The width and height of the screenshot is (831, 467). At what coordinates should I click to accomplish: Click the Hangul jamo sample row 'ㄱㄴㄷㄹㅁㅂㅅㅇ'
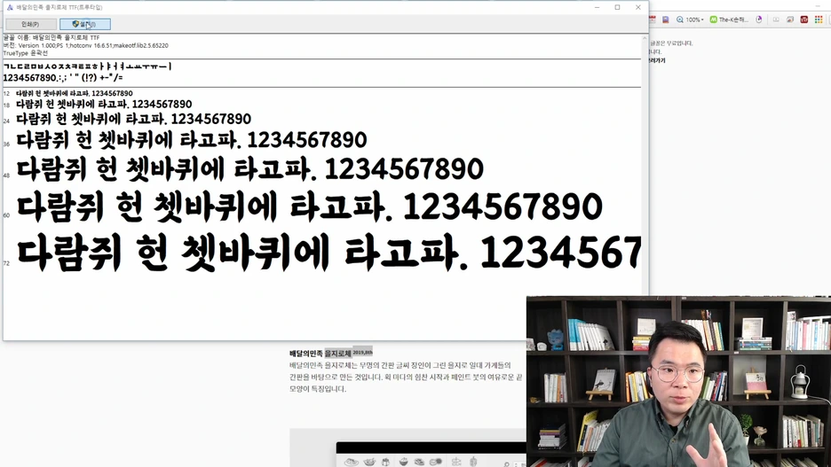pos(88,66)
